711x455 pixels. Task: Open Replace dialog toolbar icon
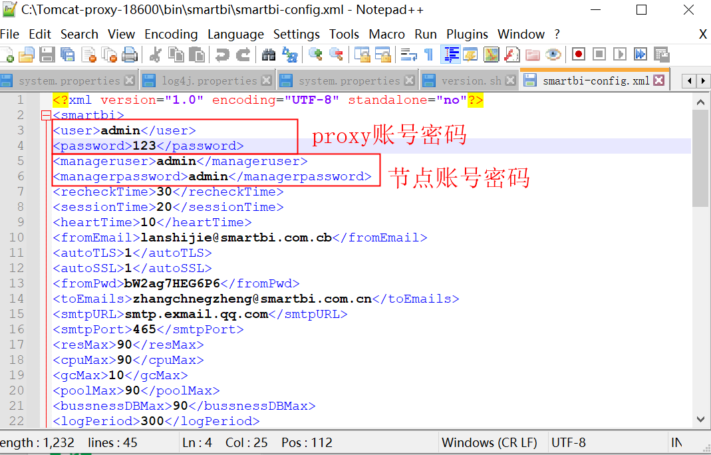(x=289, y=55)
